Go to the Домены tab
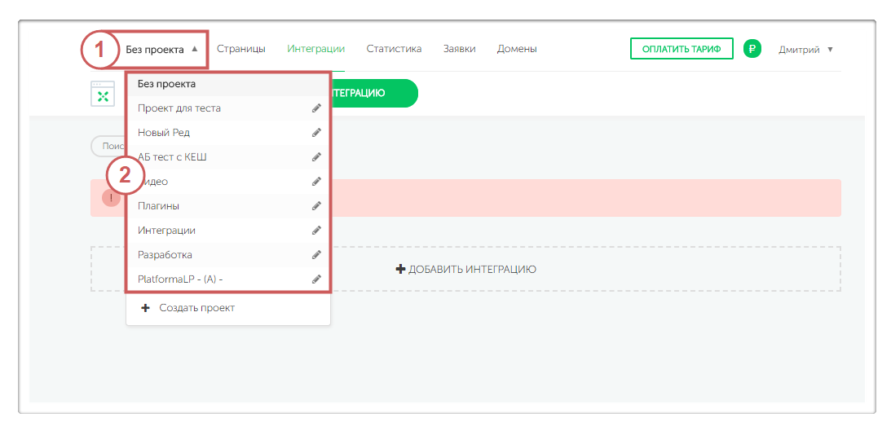Image resolution: width=891 pixels, height=431 pixels. (x=517, y=49)
